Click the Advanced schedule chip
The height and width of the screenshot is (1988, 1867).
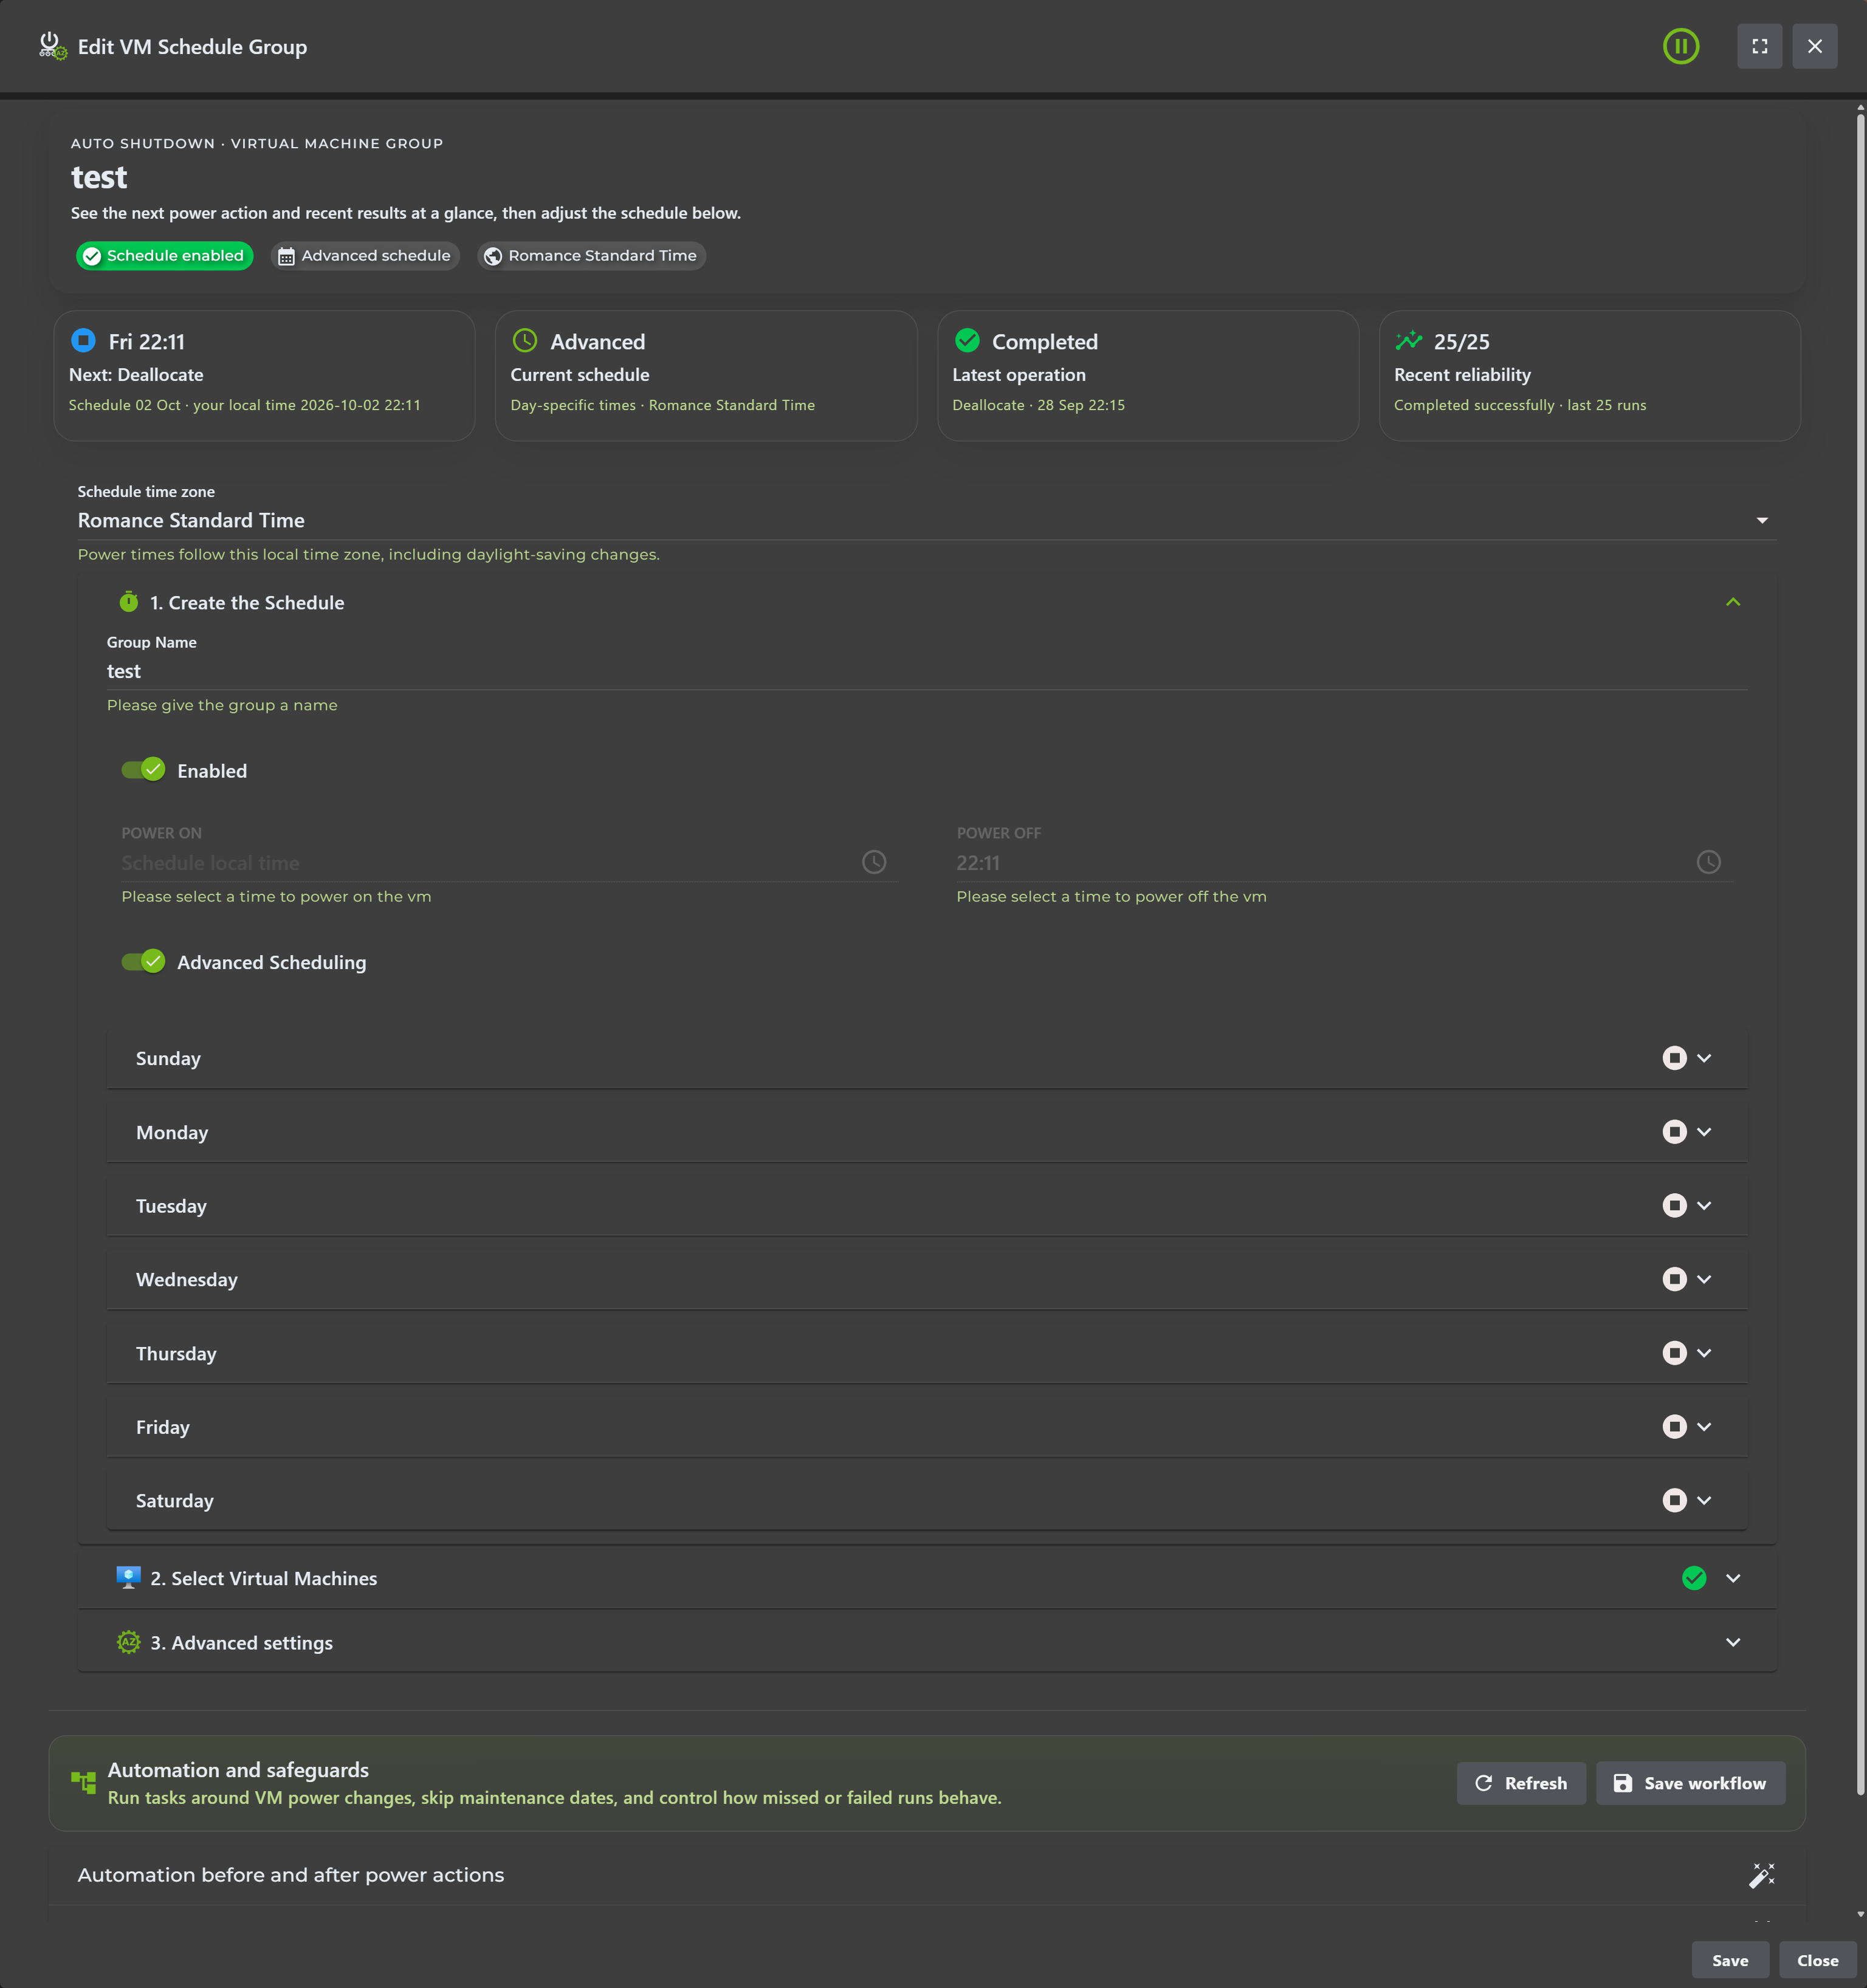pyautogui.click(x=365, y=256)
